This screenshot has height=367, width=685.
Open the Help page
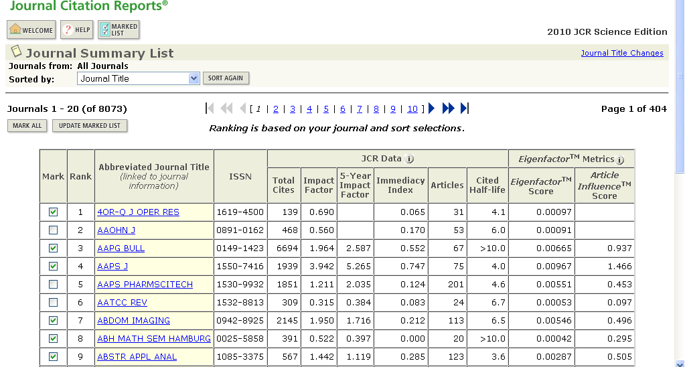(x=76, y=30)
